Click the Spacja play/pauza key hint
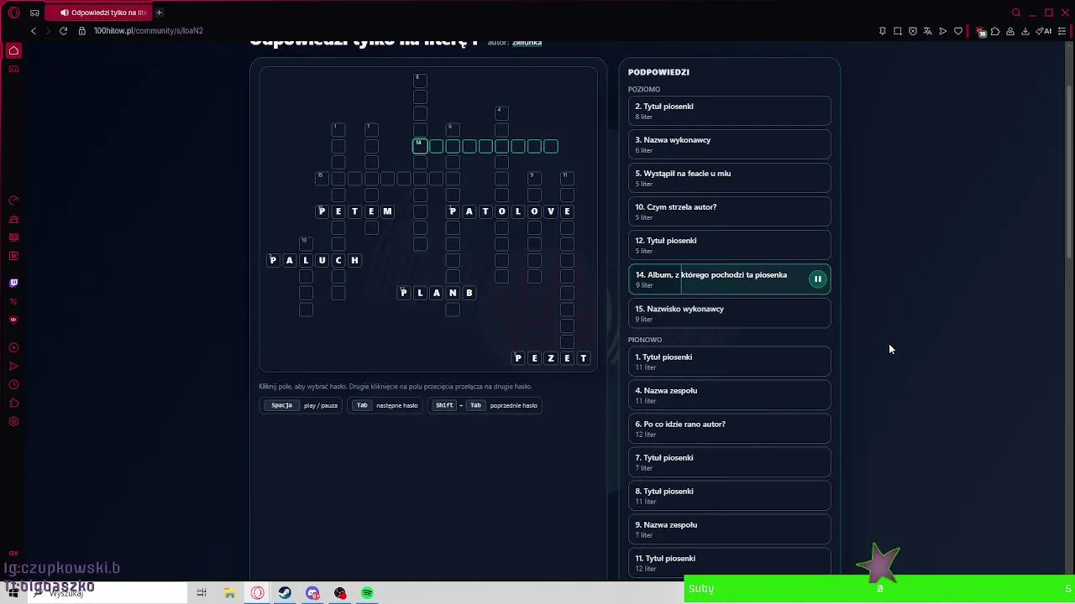The width and height of the screenshot is (1075, 604). pos(302,405)
